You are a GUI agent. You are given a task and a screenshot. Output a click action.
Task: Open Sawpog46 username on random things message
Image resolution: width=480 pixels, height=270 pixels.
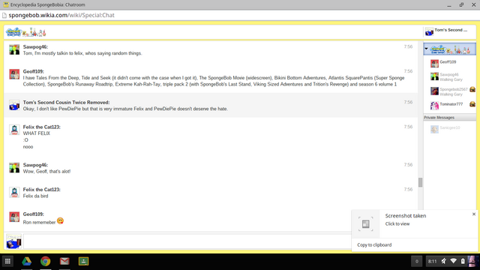coord(35,46)
